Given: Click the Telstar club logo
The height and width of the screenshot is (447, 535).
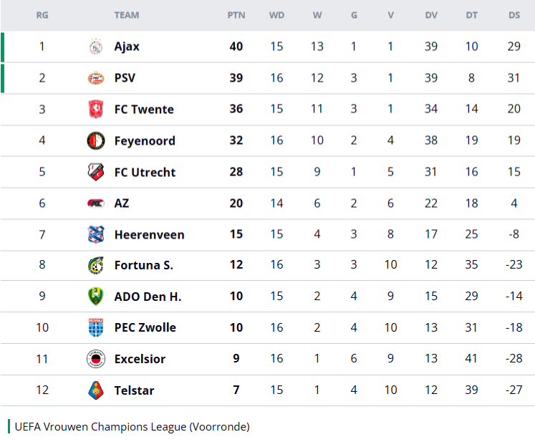Looking at the screenshot, I should (95, 390).
